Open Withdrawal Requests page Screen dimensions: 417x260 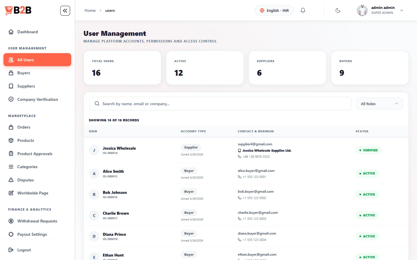37,221
